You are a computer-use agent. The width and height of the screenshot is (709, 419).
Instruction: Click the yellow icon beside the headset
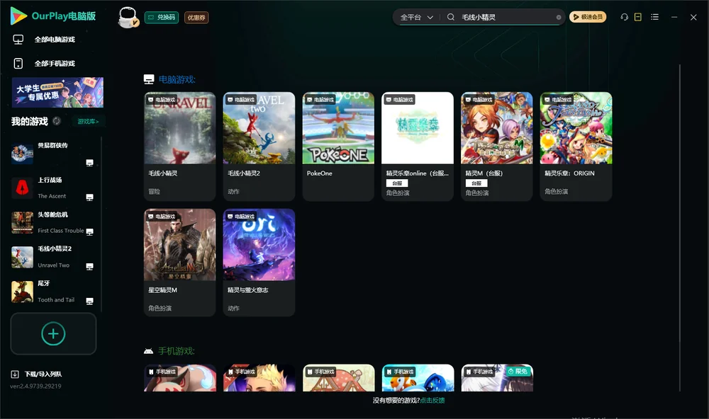638,17
